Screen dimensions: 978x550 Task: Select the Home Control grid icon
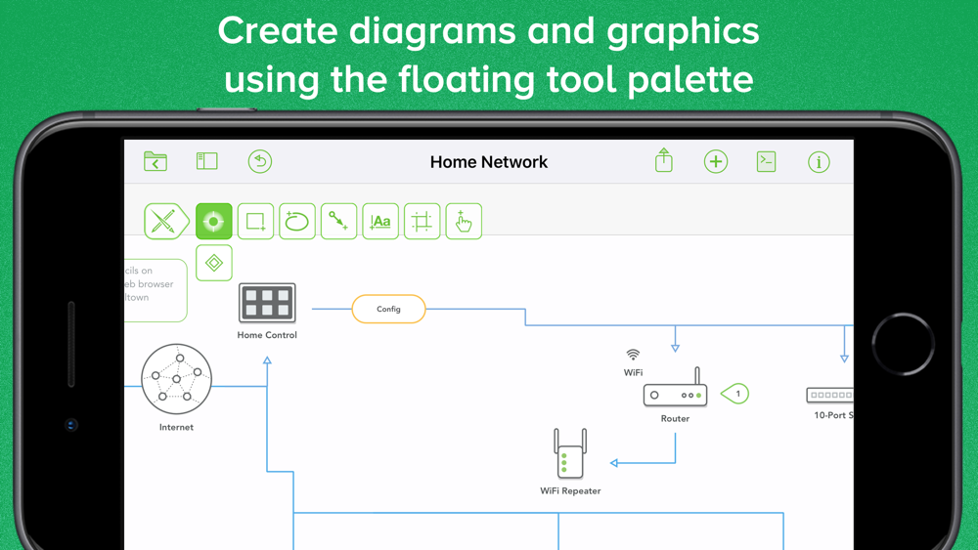click(x=267, y=303)
